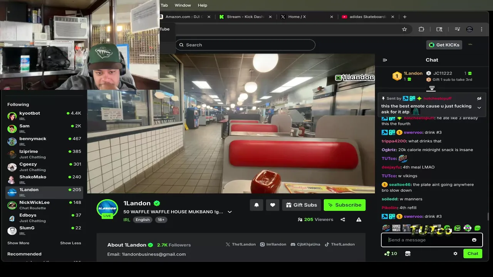This screenshot has height=277, width=493.
Task: Open ShakoMako channel in Following
Action: click(x=44, y=179)
